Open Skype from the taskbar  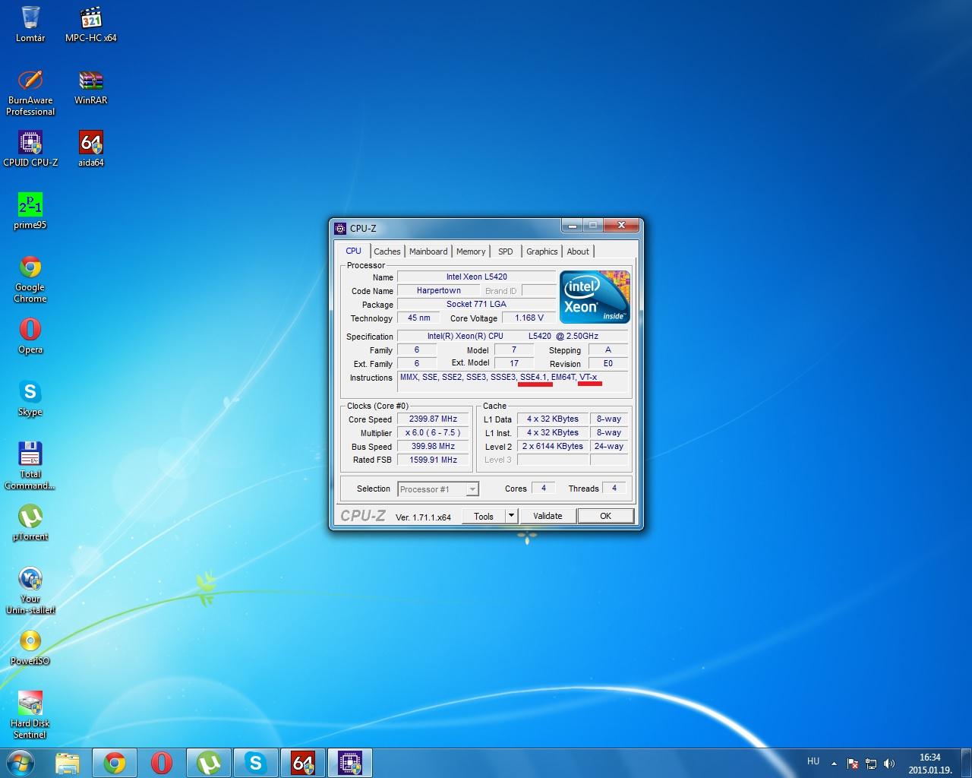point(256,763)
